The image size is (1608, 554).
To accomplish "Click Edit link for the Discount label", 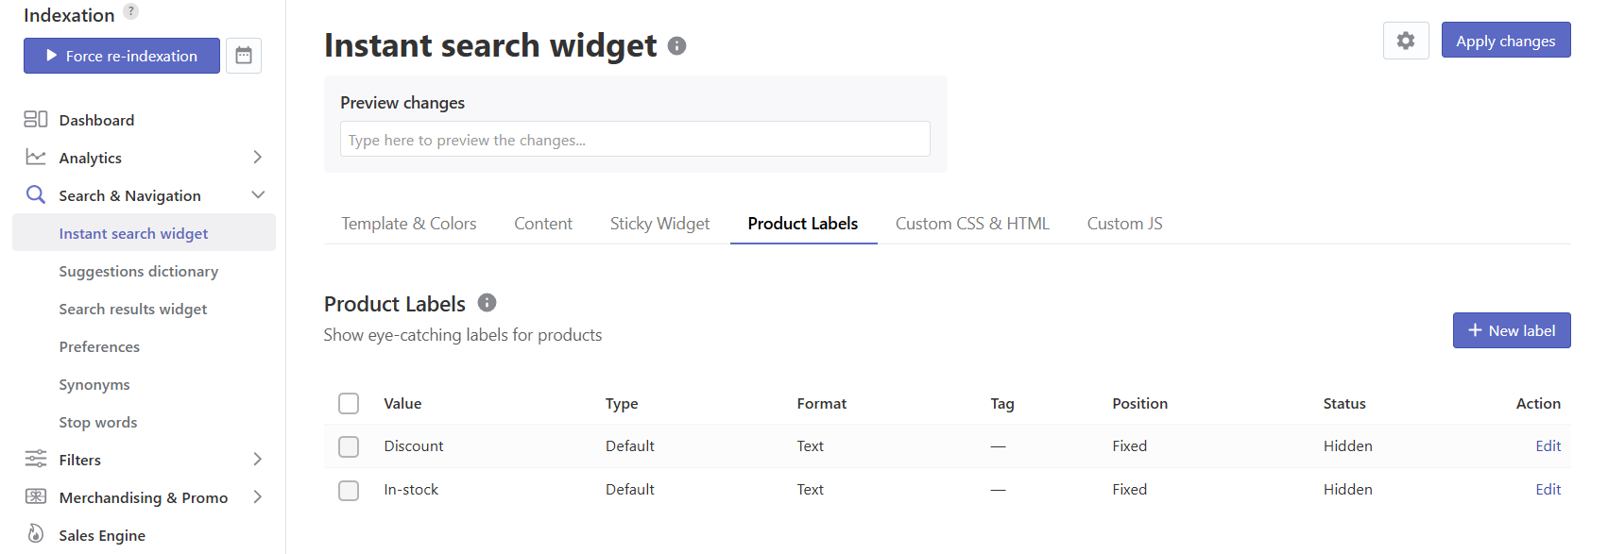I will pyautogui.click(x=1548, y=445).
